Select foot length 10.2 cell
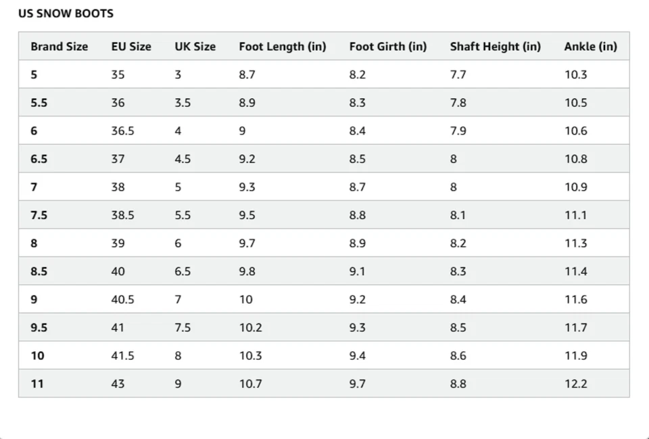Screen dimensions: 649x439 pyautogui.click(x=250, y=327)
